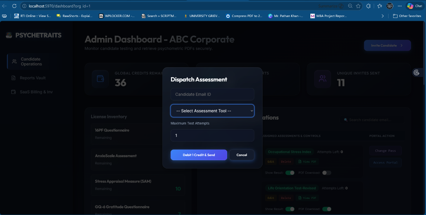Viewport: 426px width, 215px height.
Task: Click the search magnifier icon in candidate search
Action: (x=346, y=120)
